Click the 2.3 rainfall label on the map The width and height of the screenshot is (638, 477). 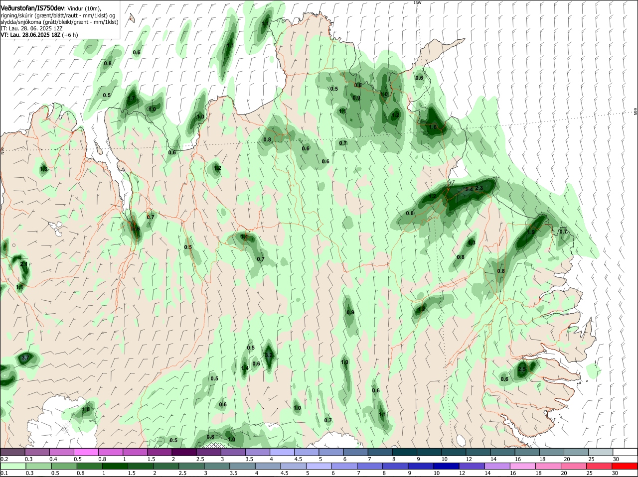point(479,188)
